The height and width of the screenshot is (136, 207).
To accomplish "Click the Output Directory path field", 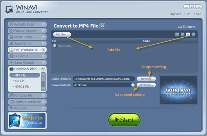I will (x=104, y=79).
